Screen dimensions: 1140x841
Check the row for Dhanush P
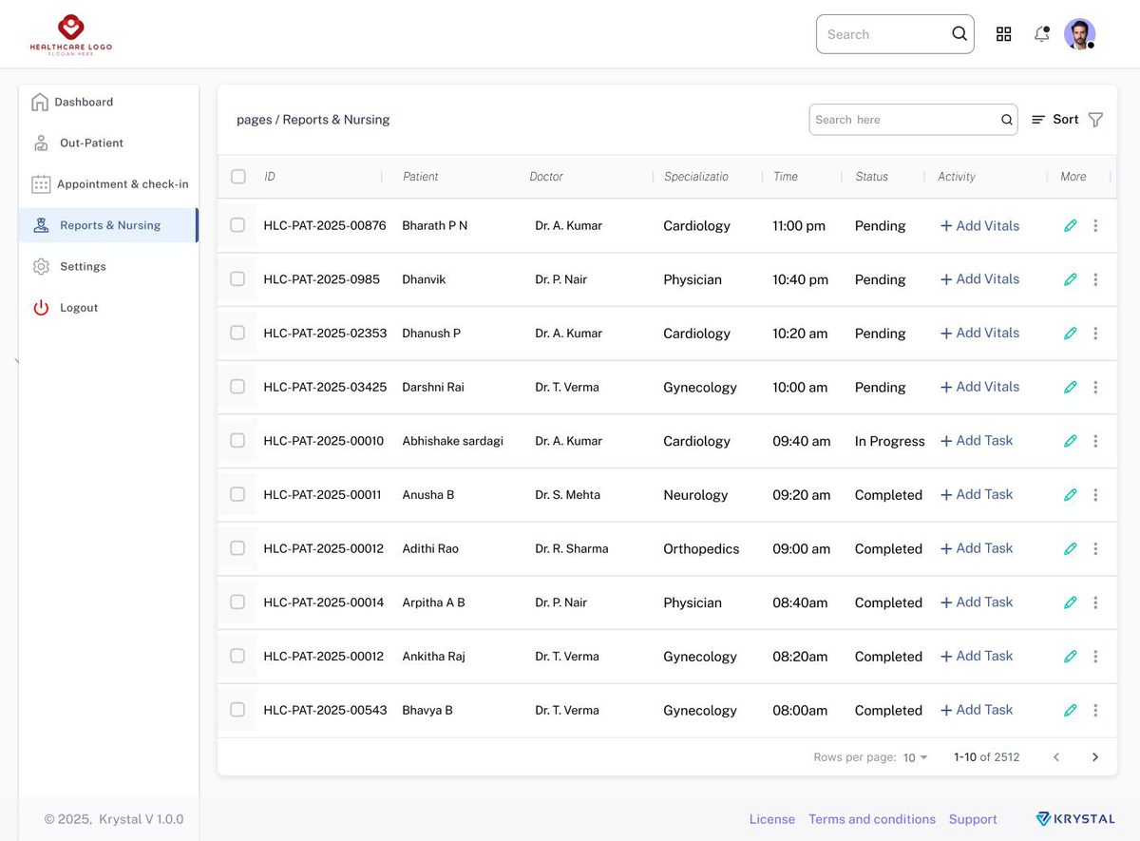[x=237, y=333]
